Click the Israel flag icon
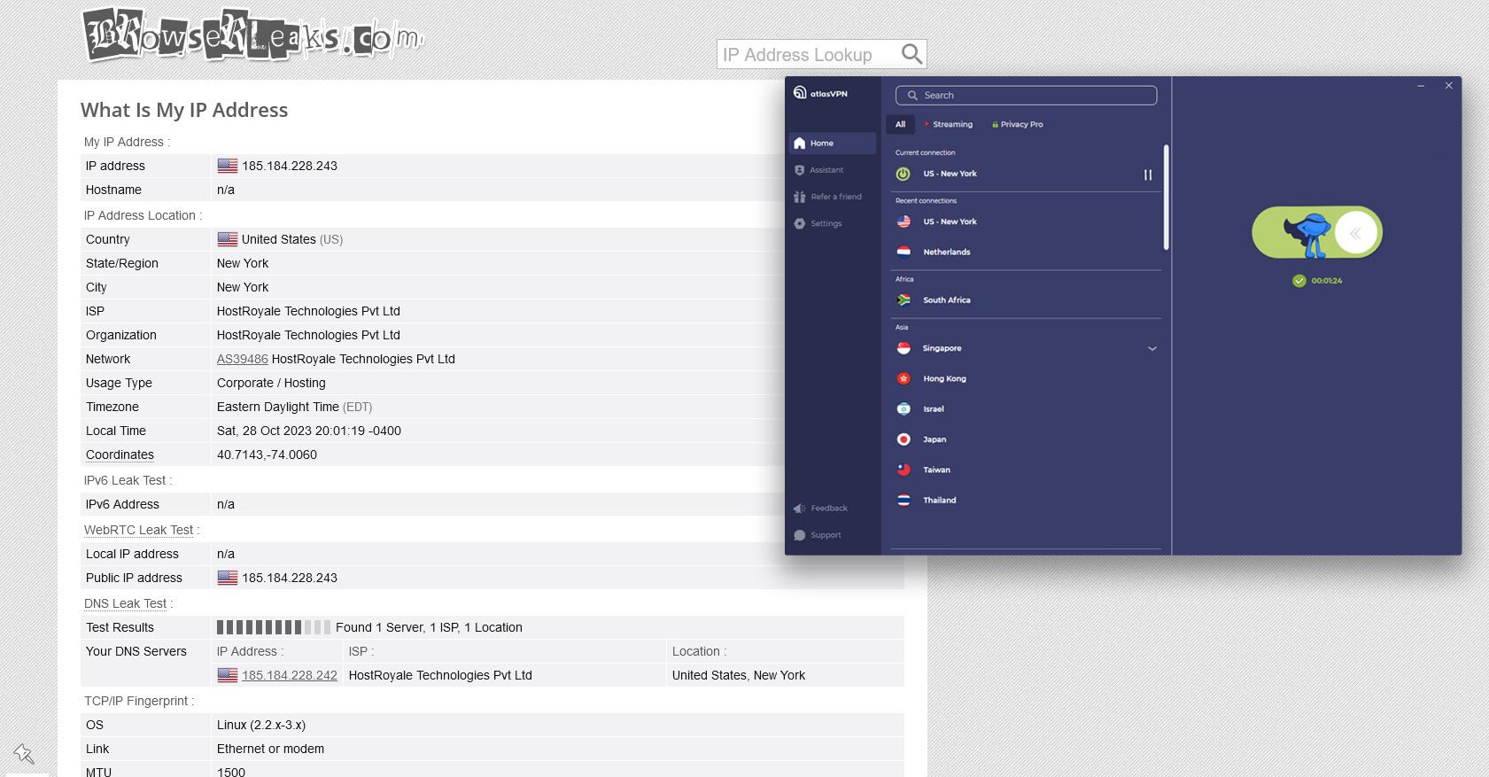Image resolution: width=1489 pixels, height=777 pixels. tap(903, 408)
